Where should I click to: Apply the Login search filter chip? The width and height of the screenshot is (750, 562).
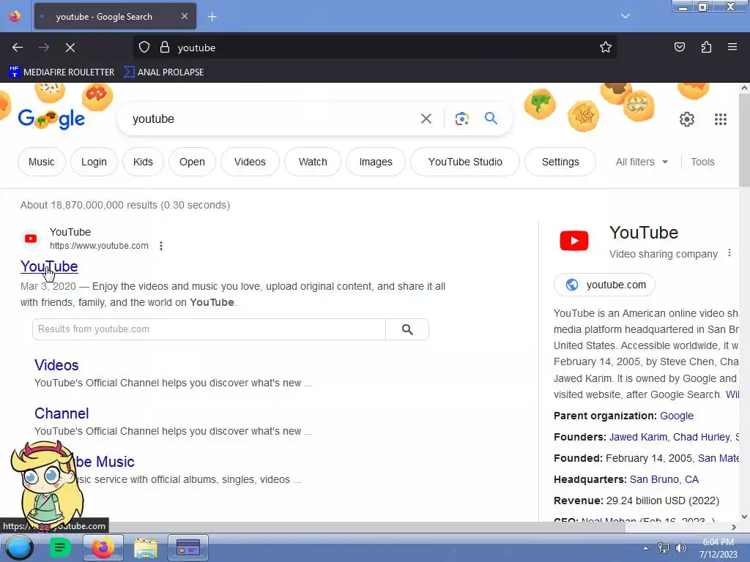94,162
